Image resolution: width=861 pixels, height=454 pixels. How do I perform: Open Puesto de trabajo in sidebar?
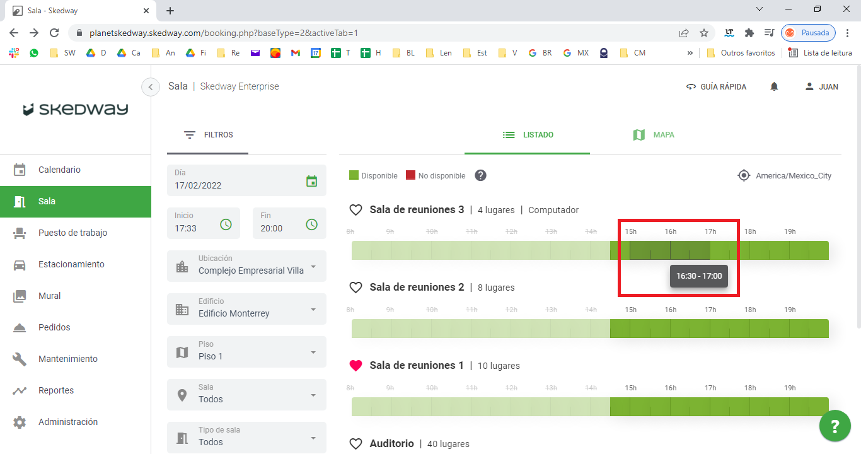click(72, 233)
